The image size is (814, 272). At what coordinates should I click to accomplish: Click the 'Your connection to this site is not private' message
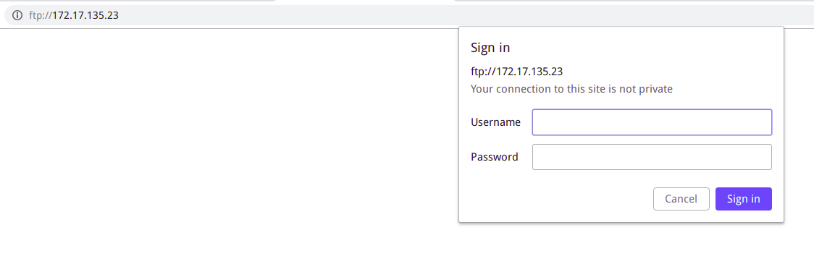point(571,89)
